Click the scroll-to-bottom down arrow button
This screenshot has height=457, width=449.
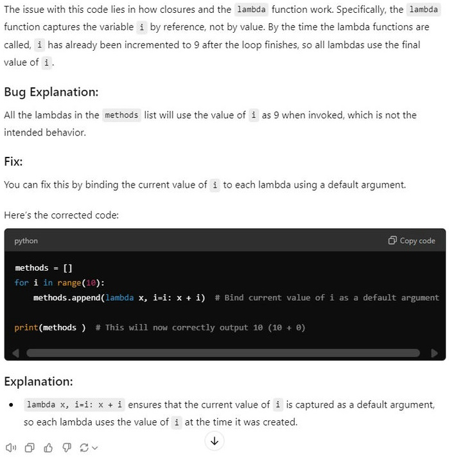tap(215, 441)
